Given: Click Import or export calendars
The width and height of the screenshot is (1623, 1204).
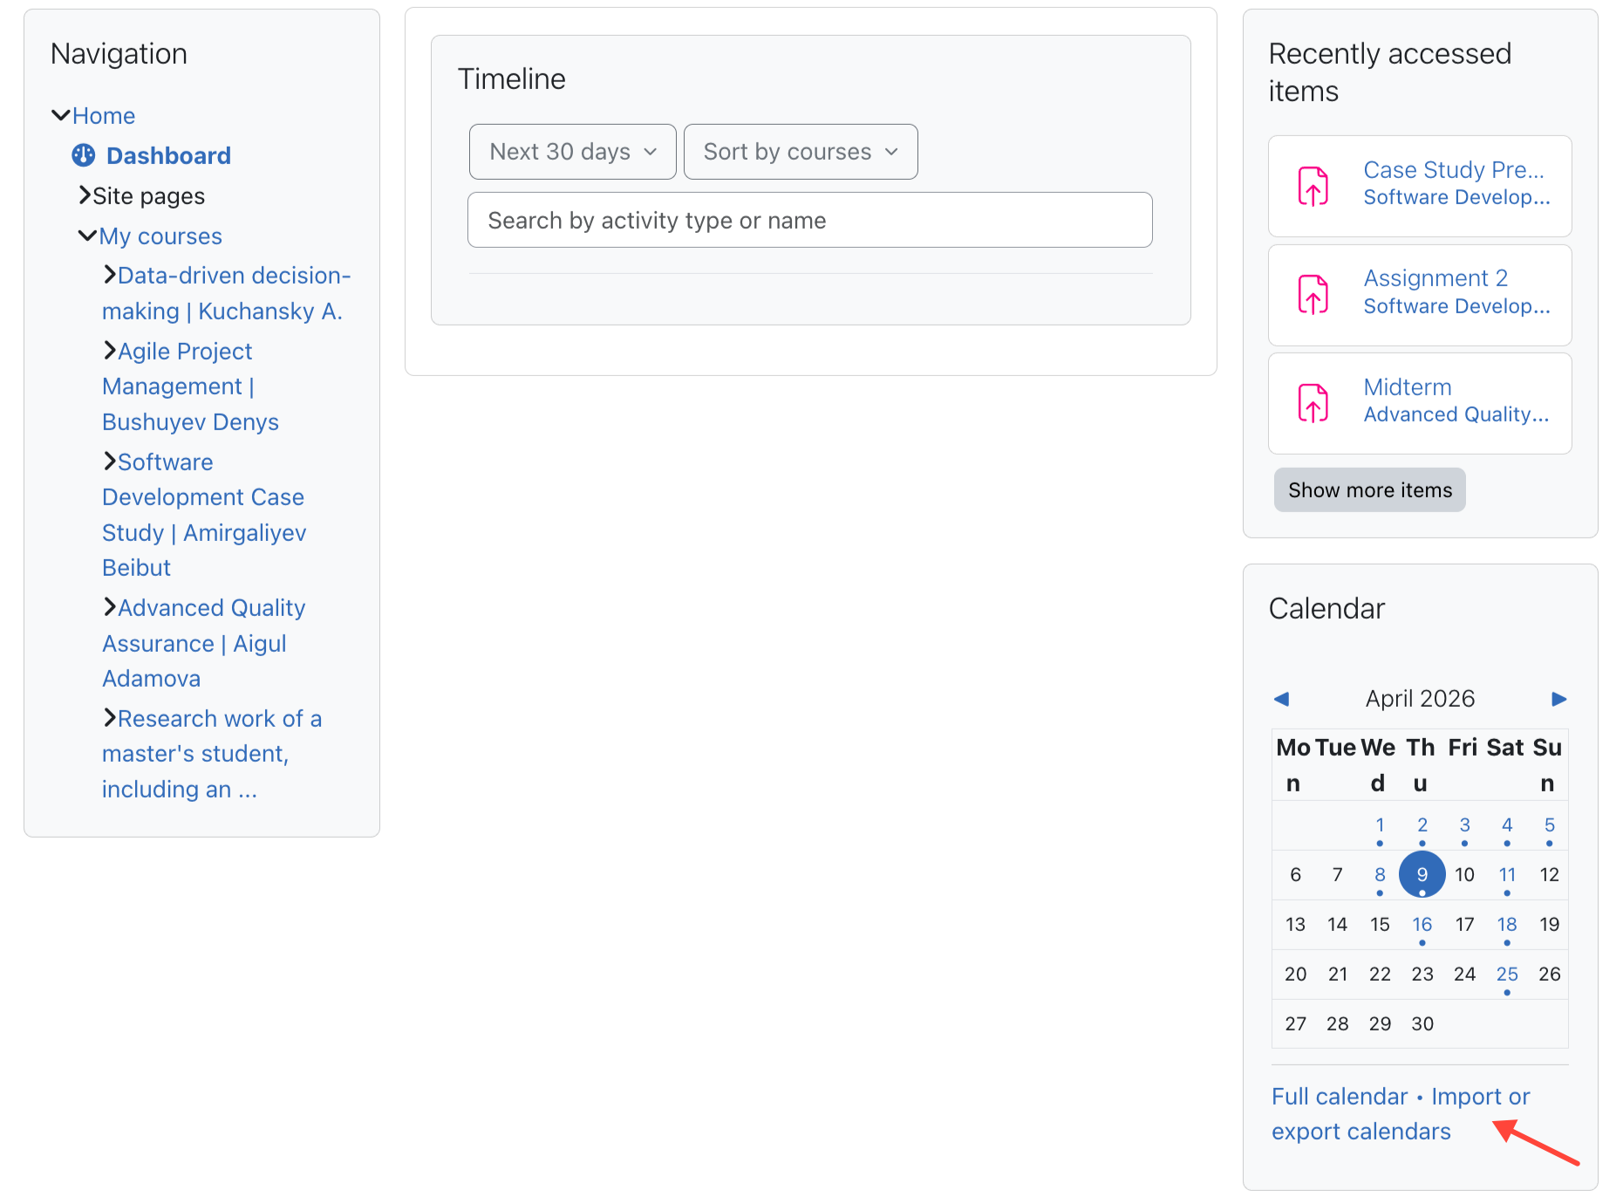Looking at the screenshot, I should click(1480, 1097).
